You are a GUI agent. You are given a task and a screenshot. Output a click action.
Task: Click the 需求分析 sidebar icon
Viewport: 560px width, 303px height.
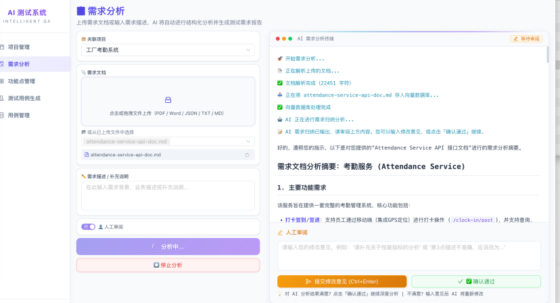pyautogui.click(x=2, y=64)
